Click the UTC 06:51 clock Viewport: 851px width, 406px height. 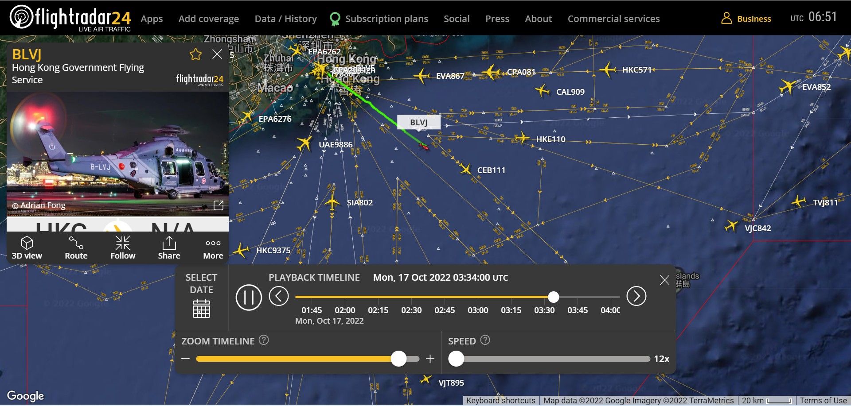coord(814,17)
